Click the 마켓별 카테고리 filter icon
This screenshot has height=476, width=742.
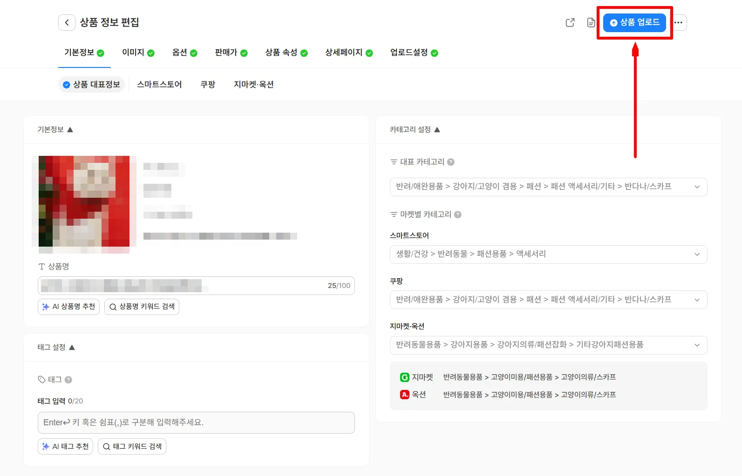[394, 215]
